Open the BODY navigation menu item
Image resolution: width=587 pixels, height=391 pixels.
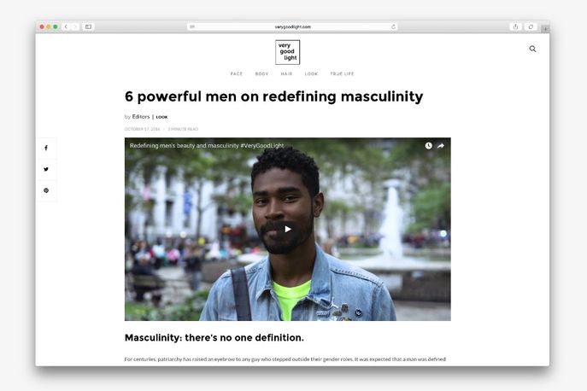point(261,74)
